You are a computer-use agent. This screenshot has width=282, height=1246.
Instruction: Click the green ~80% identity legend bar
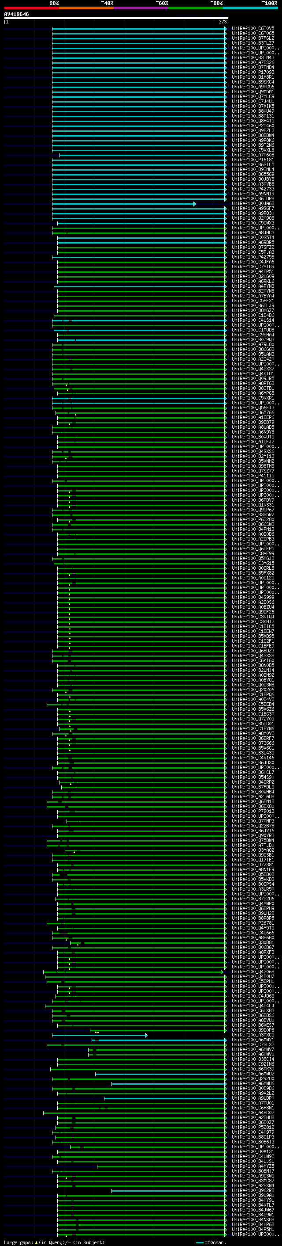tap(196, 8)
